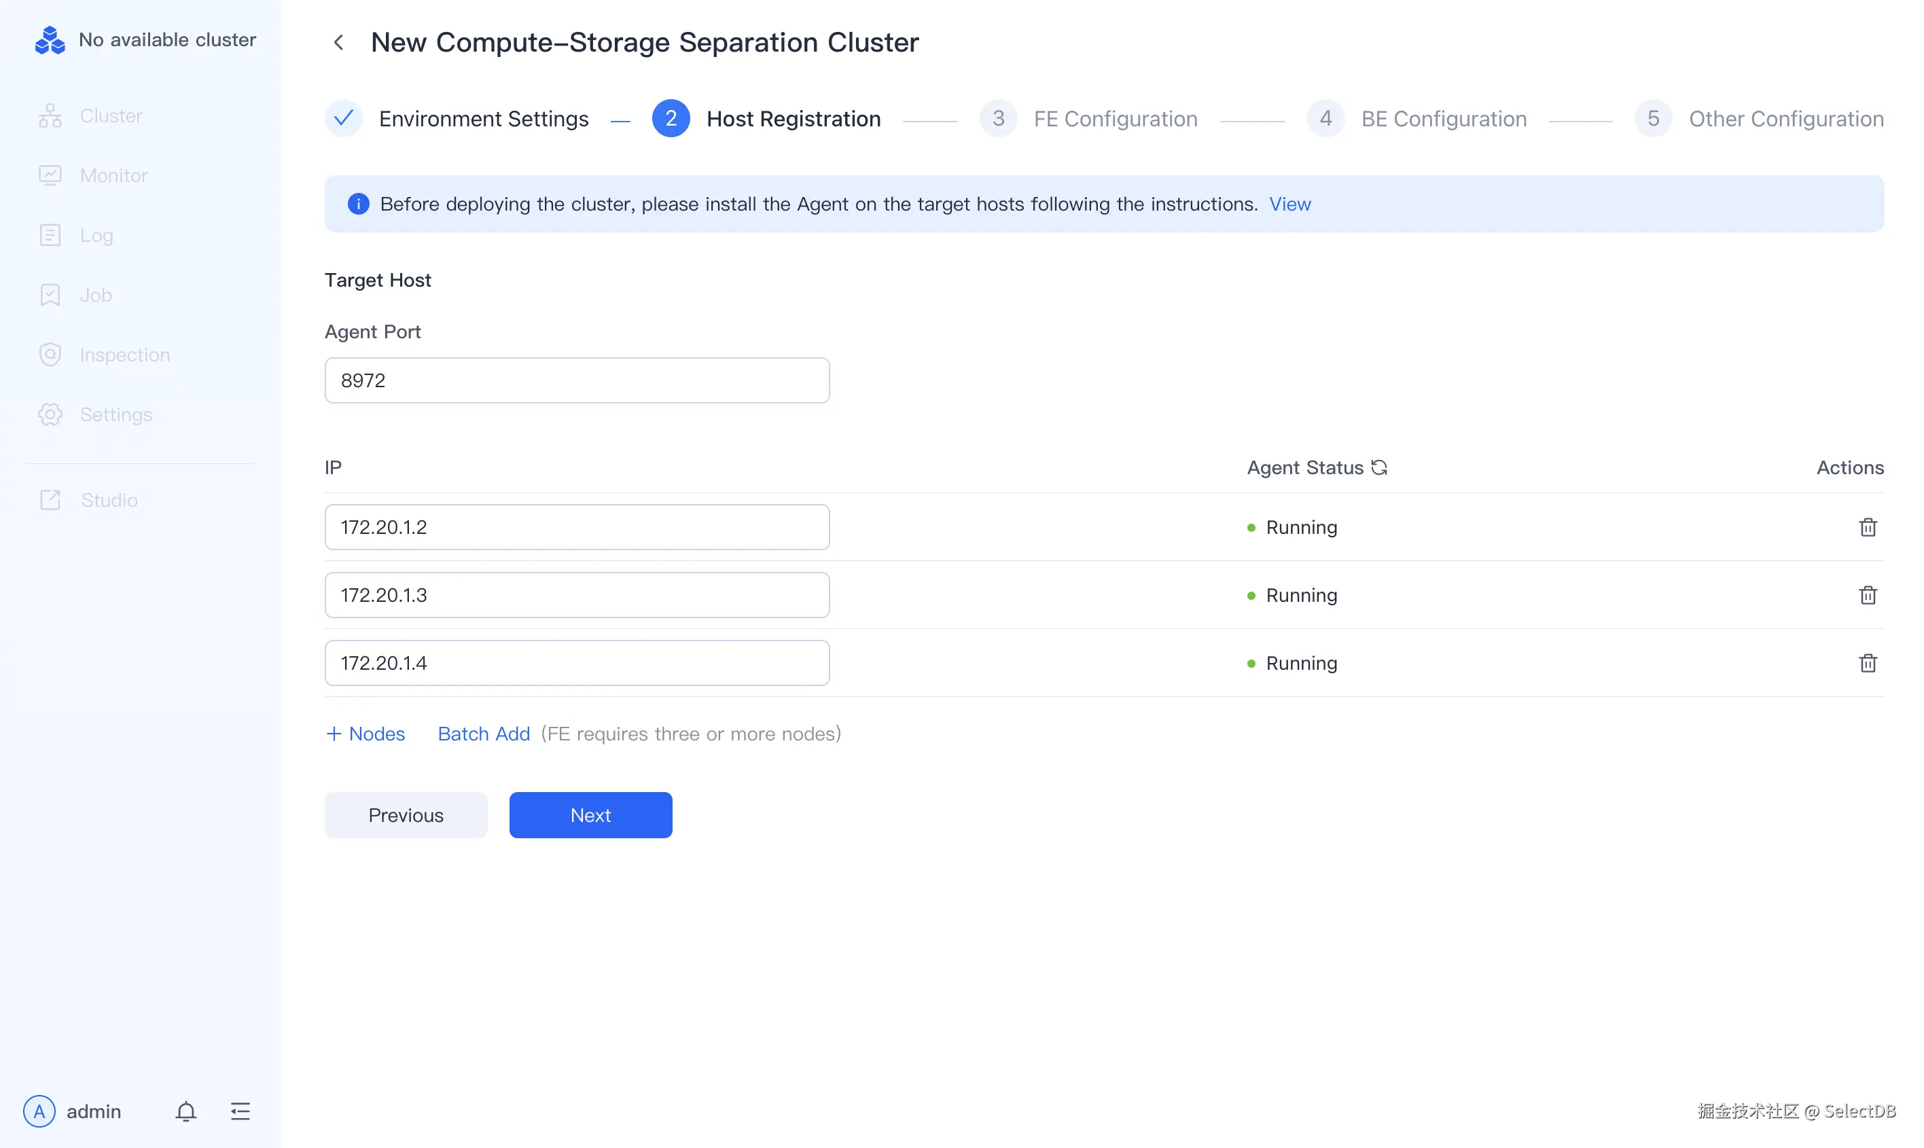The width and height of the screenshot is (1924, 1148).
Task: Delete host row 172.20.1.3 via trash icon
Action: click(1867, 595)
